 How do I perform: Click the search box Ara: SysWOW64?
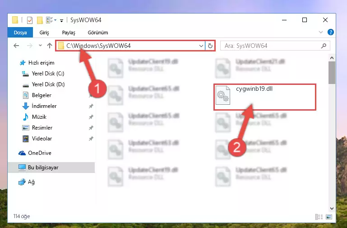pos(275,46)
